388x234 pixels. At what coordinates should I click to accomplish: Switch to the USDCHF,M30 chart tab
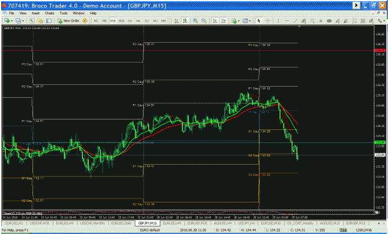click(x=40, y=223)
